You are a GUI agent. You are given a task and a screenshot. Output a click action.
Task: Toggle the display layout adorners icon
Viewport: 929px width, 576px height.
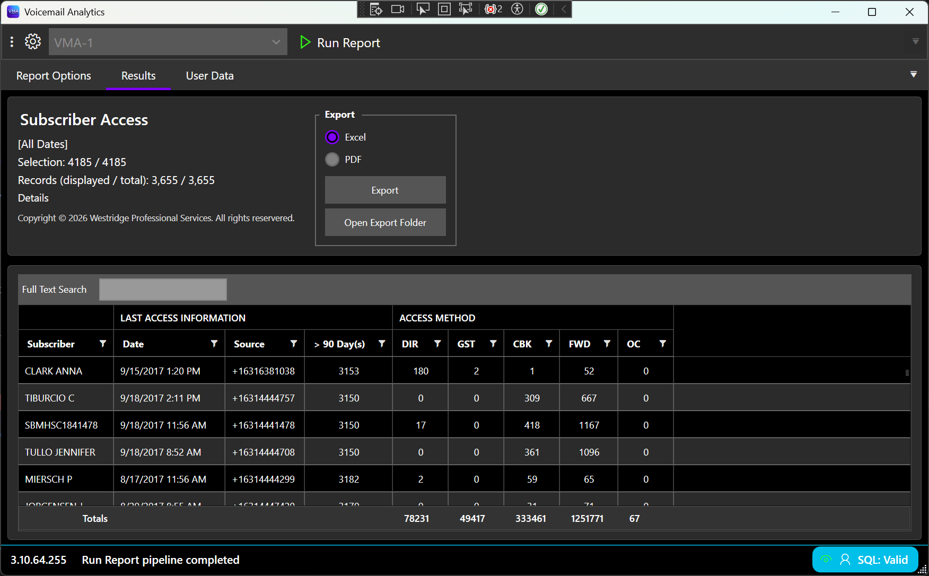pos(444,9)
